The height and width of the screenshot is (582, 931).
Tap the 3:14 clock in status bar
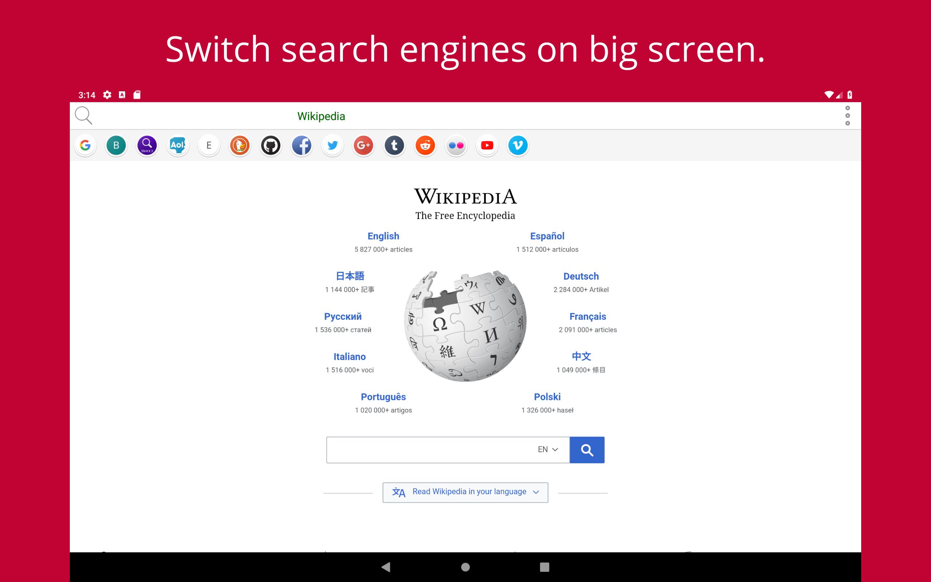[87, 95]
